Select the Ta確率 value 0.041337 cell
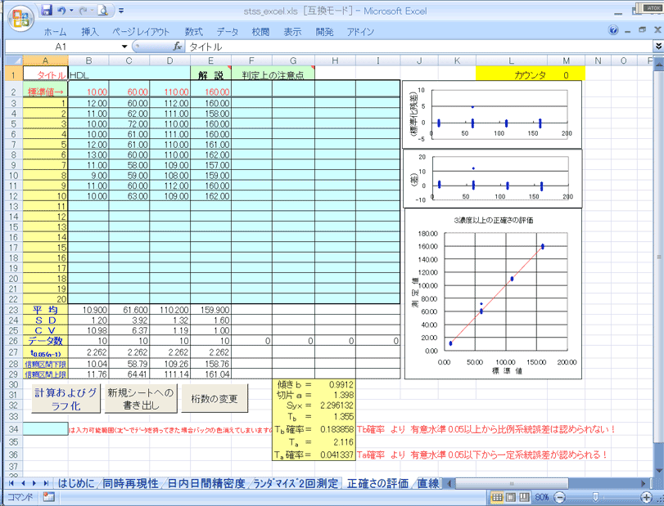Viewport: 664px width, 506px height. pyautogui.click(x=335, y=455)
